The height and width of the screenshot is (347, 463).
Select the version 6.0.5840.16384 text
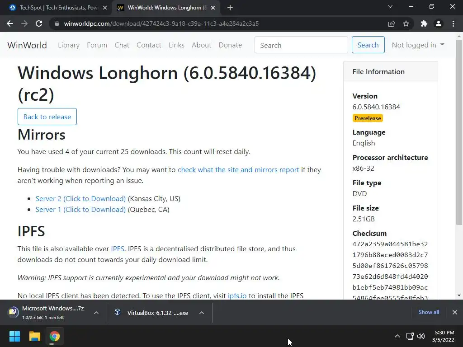click(376, 107)
